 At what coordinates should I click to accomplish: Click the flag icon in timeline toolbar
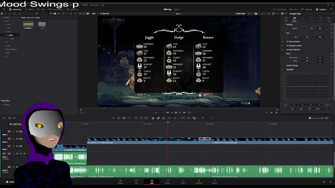169,118
